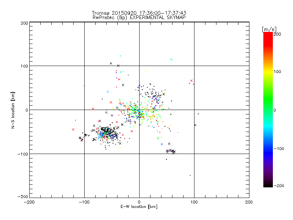Click the y-axis tick label 0
The height and width of the screenshot is (220, 293).
point(27,110)
